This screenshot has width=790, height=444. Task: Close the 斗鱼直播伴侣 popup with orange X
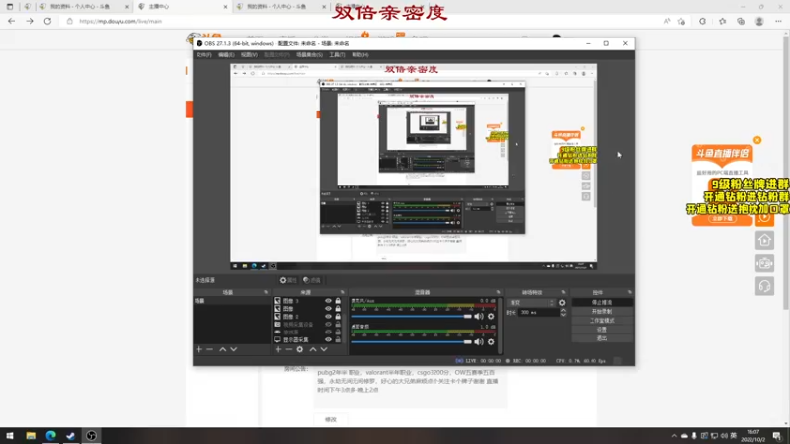coord(757,140)
